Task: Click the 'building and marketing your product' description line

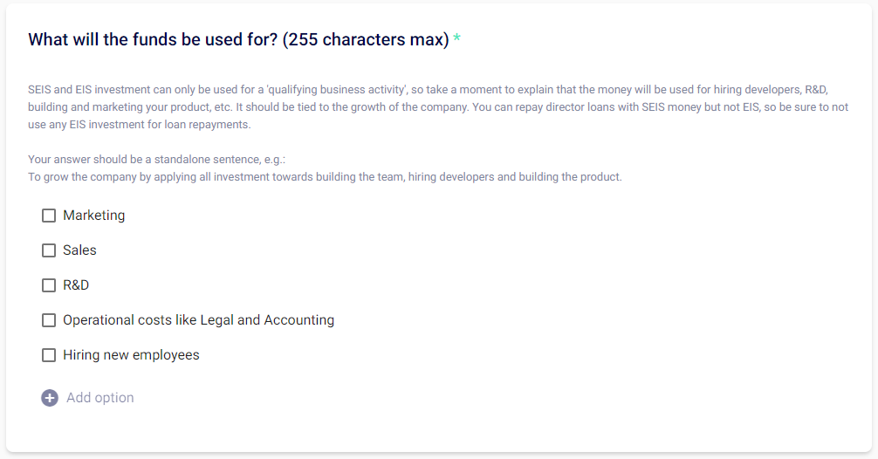Action: (436, 106)
